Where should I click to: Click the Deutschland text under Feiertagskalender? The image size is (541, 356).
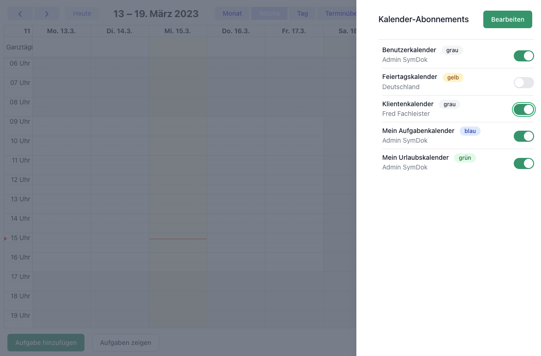(x=401, y=87)
